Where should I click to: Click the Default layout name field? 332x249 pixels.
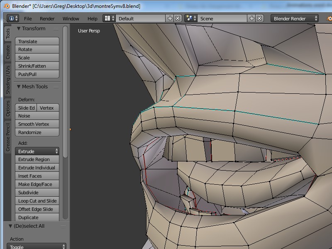(x=141, y=18)
